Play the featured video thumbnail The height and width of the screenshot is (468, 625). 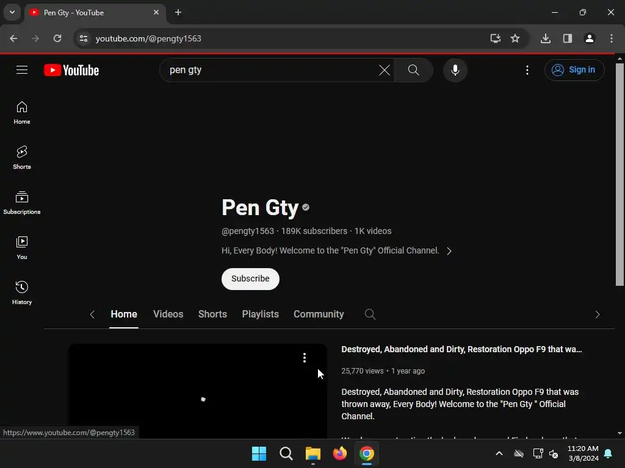(x=198, y=391)
